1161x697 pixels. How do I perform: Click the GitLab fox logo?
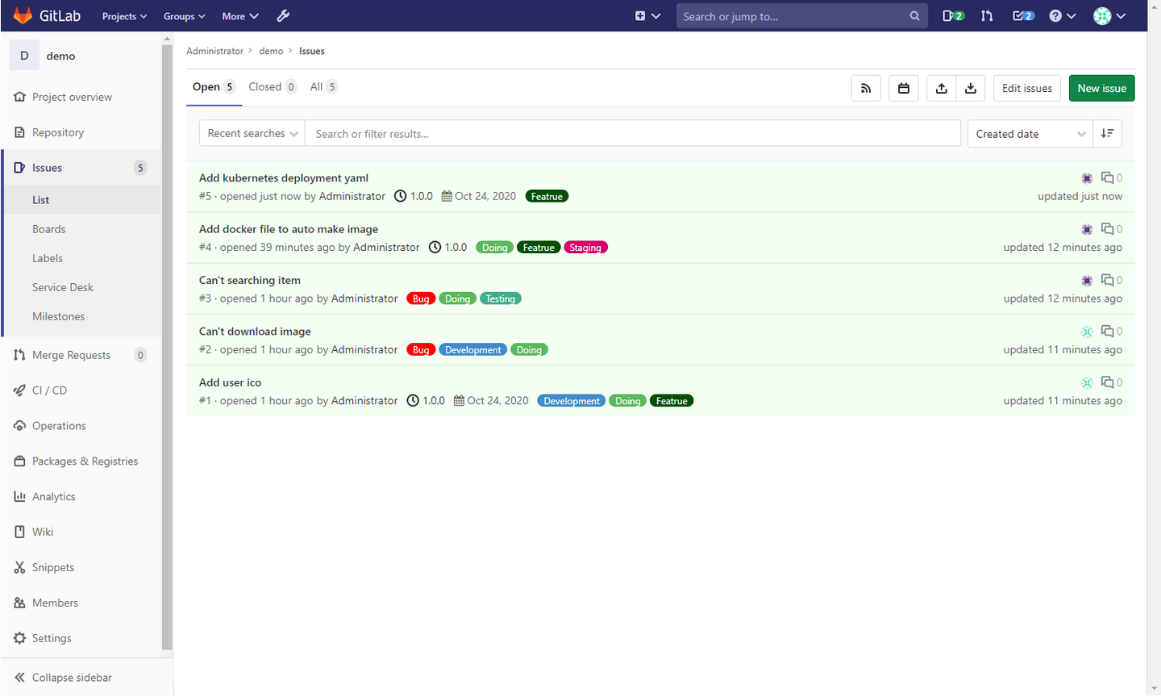tap(22, 15)
